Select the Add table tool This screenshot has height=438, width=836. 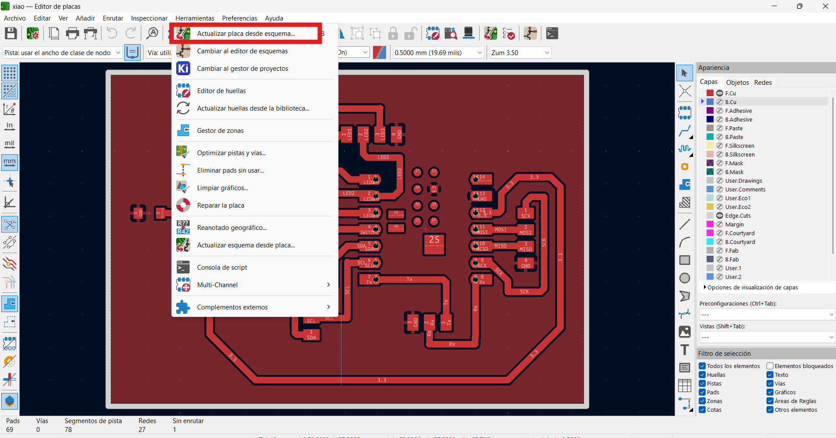coord(685,386)
